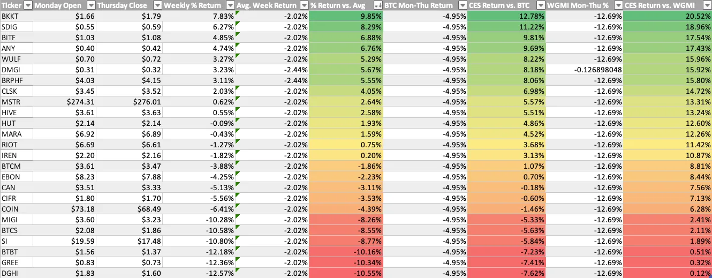Select the yellow 0.20% cell for IREN
The width and height of the screenshot is (712, 278).
pyautogui.click(x=346, y=155)
